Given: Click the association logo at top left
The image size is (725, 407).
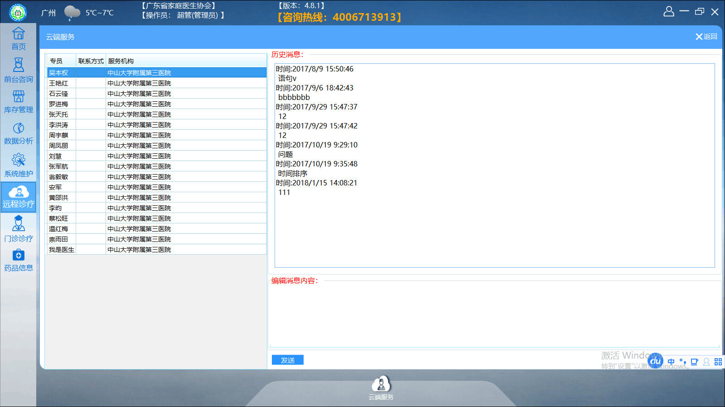Looking at the screenshot, I should click(18, 13).
